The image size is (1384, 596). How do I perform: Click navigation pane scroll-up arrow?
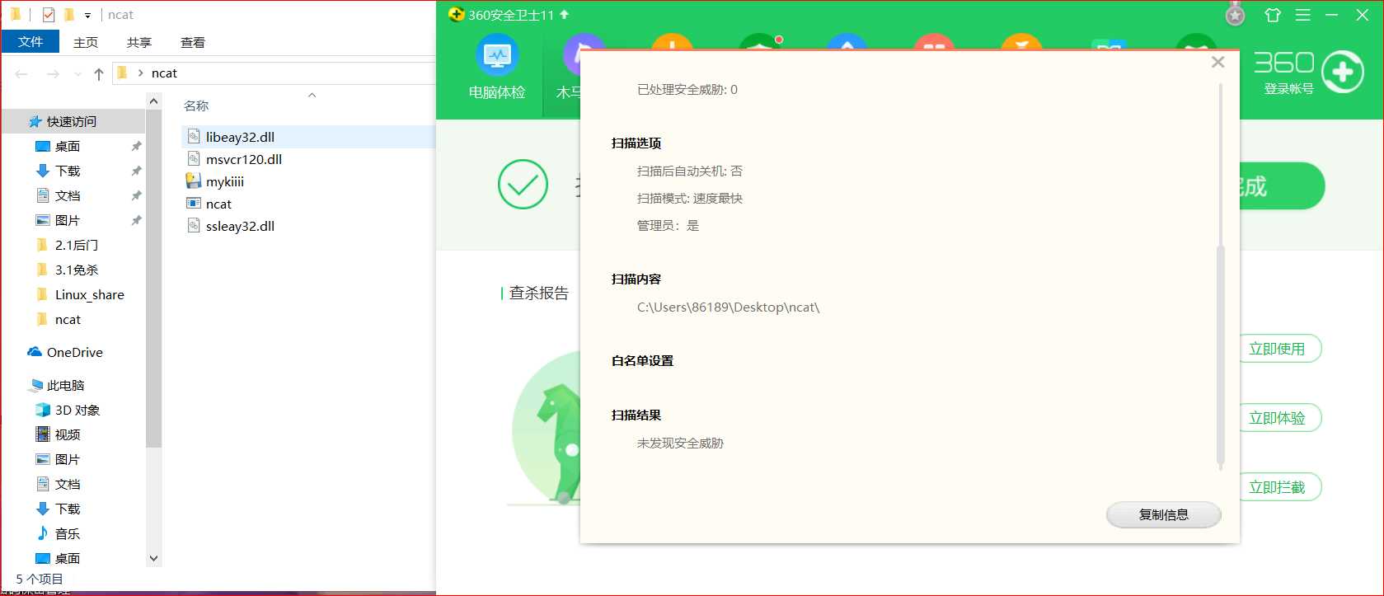(x=153, y=101)
